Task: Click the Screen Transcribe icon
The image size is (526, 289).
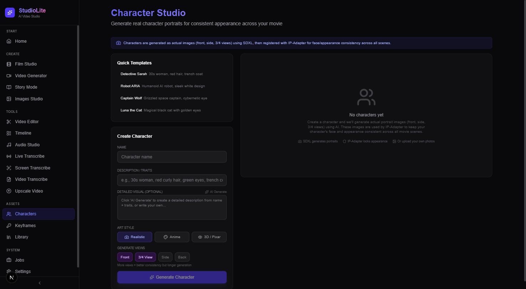Action: click(x=9, y=168)
